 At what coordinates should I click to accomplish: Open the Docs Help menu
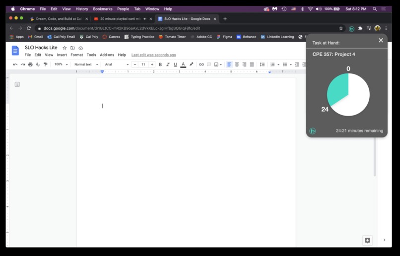click(122, 55)
